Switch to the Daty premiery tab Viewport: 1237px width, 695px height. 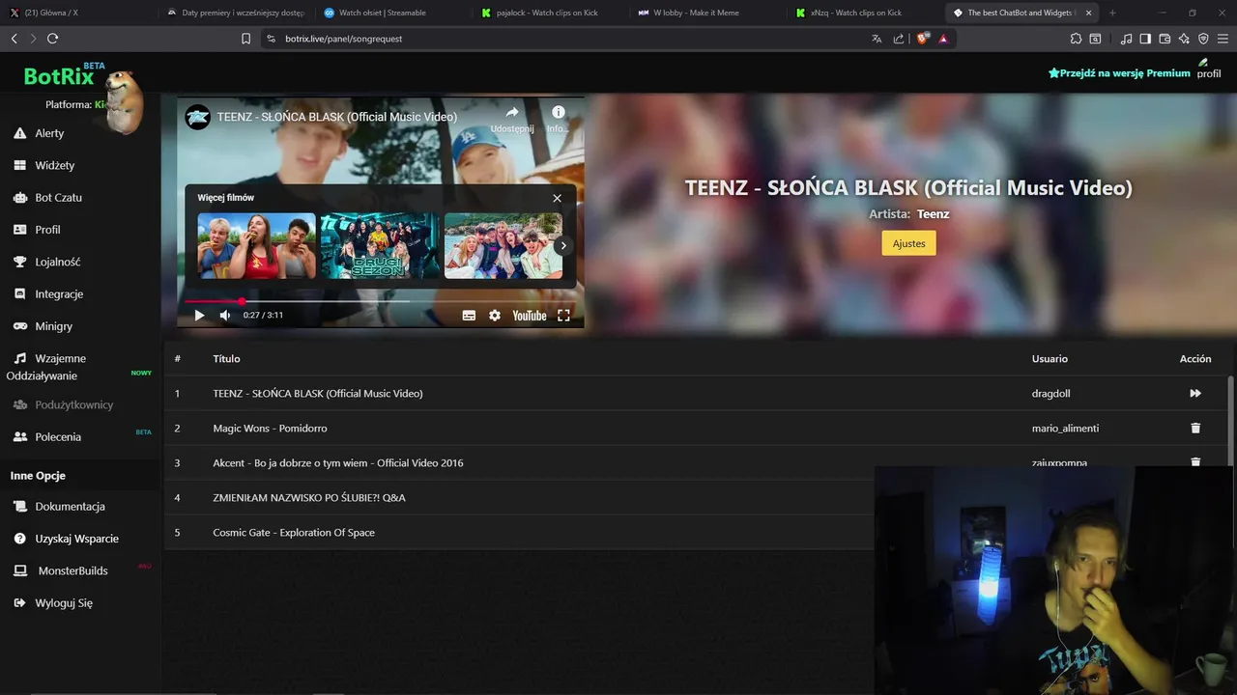click(235, 13)
